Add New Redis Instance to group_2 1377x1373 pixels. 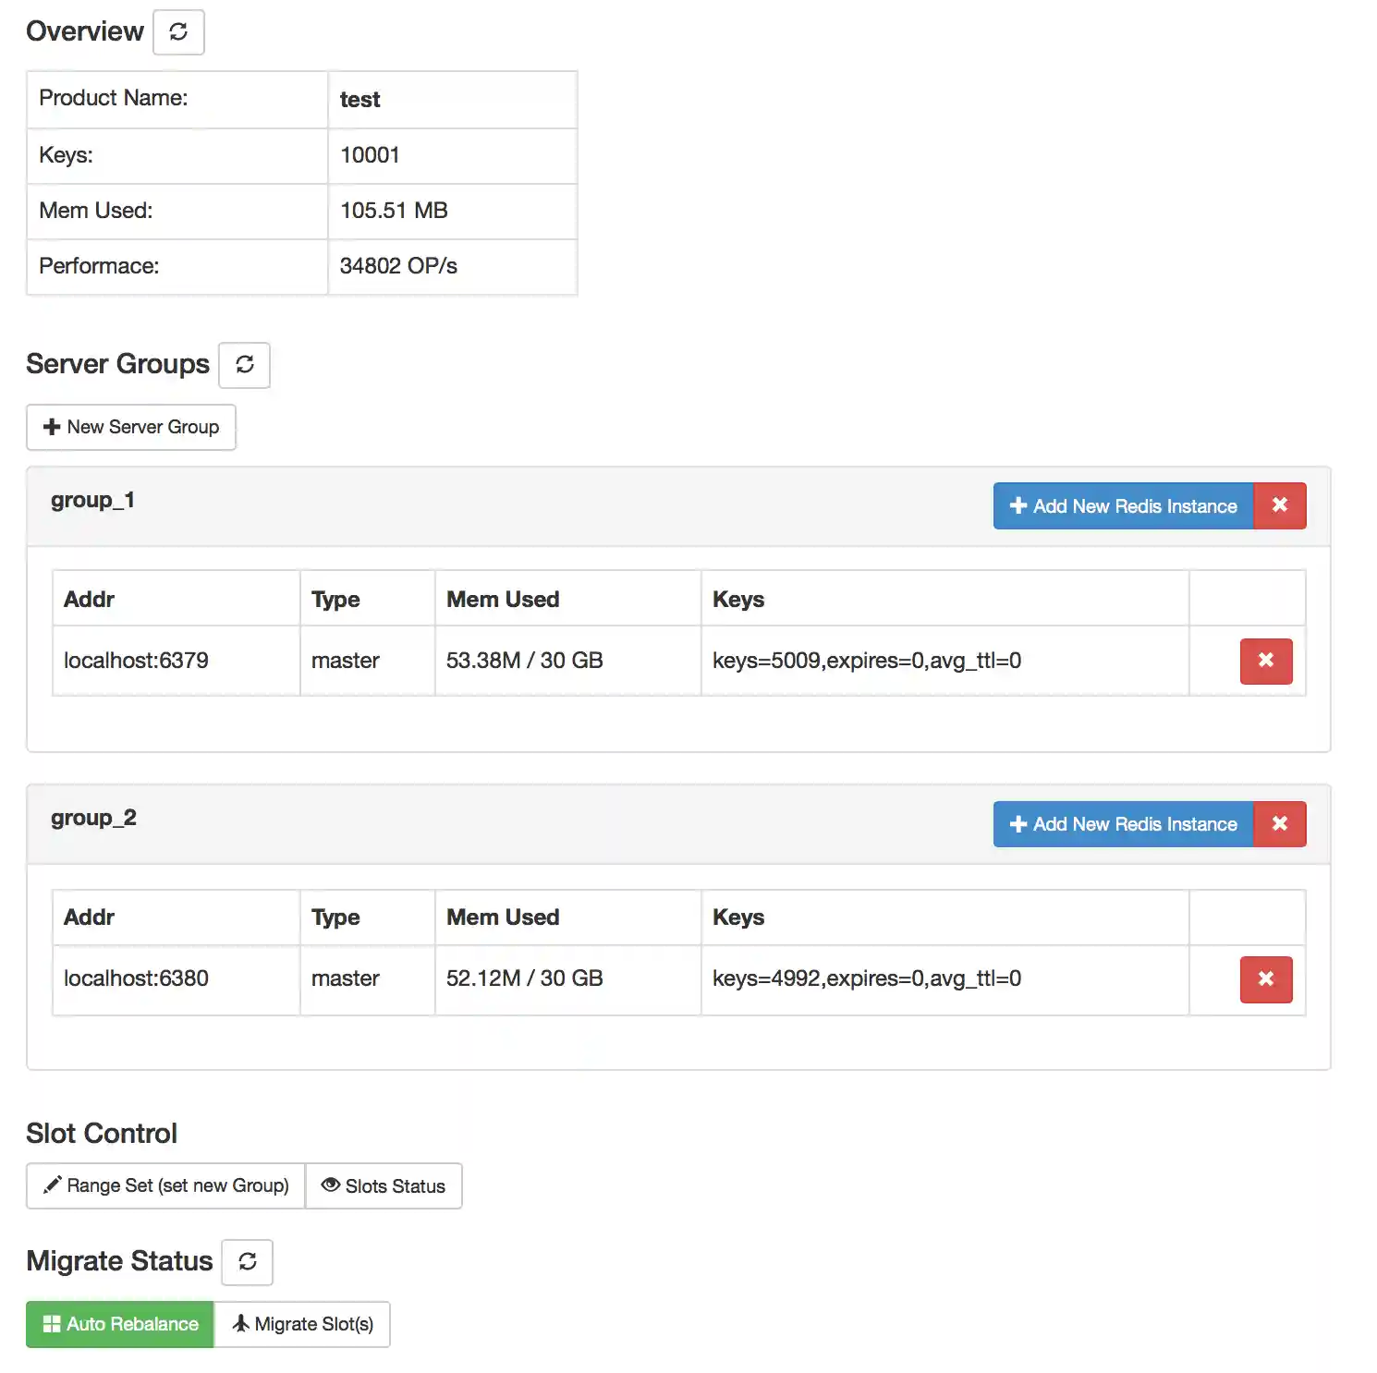click(x=1123, y=823)
